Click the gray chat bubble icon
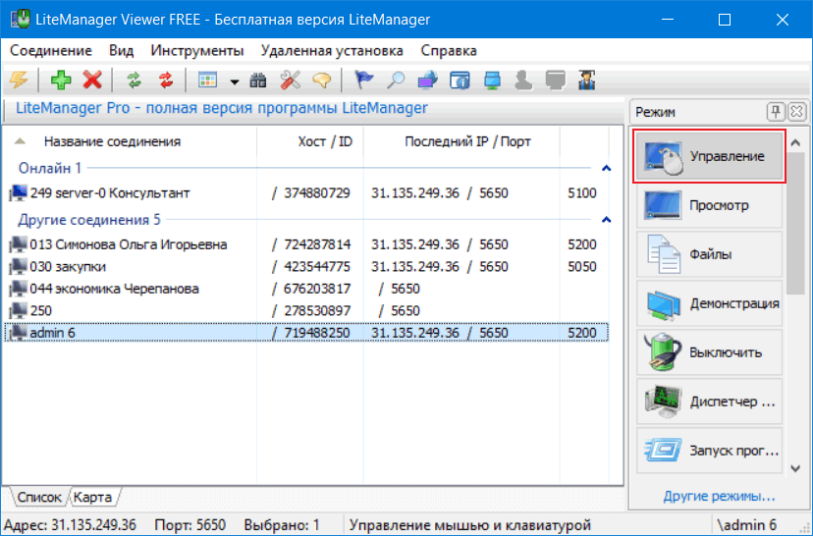Viewport: 813px width, 536px height. coord(556,80)
